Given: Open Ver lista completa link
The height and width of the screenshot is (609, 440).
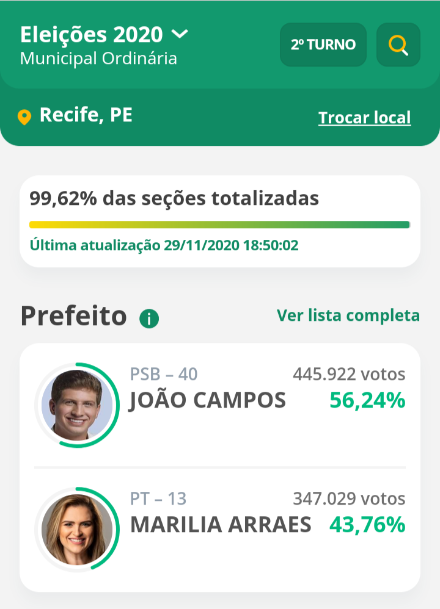Looking at the screenshot, I should 348,315.
